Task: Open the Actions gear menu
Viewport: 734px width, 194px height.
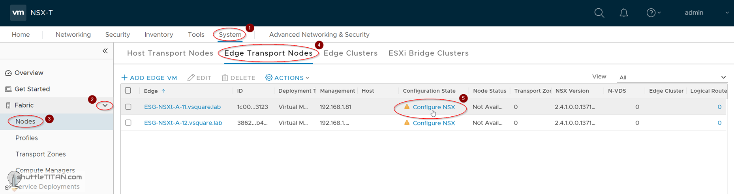Action: pos(287,78)
